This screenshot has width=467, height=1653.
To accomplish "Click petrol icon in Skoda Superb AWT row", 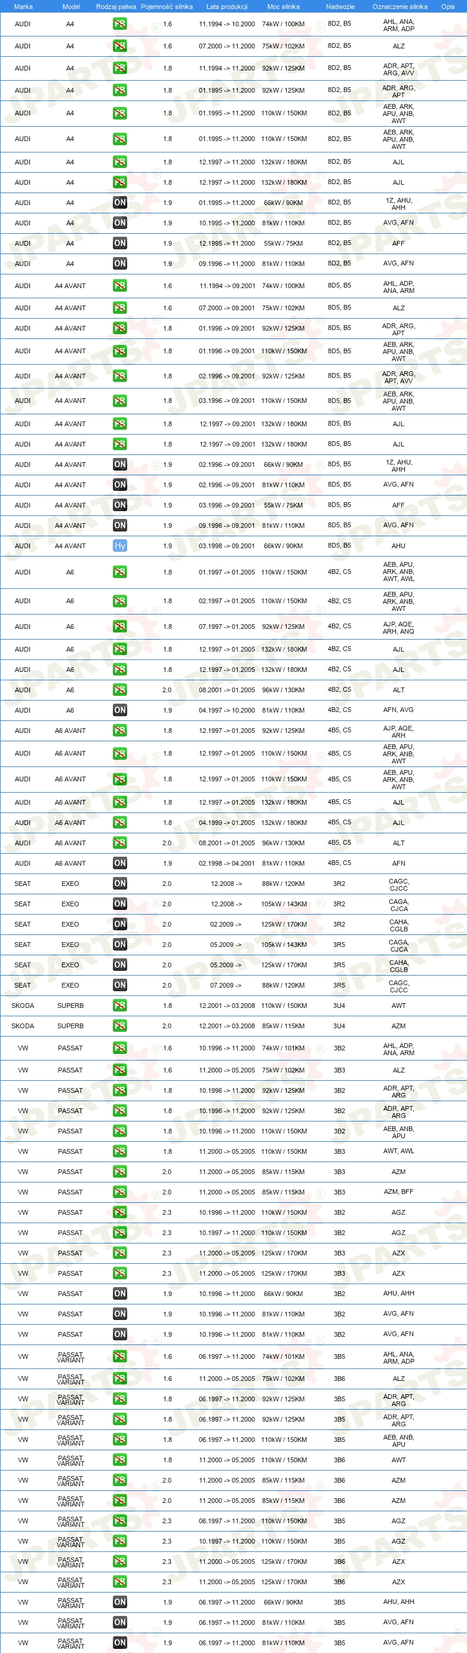I will coord(120,1005).
